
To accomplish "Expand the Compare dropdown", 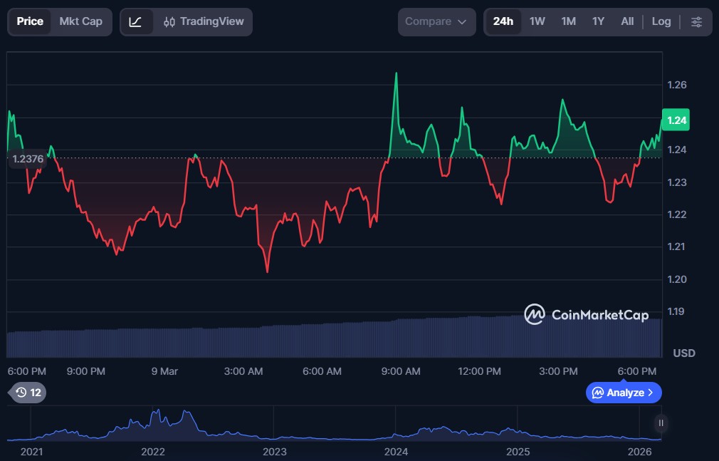I will point(436,22).
